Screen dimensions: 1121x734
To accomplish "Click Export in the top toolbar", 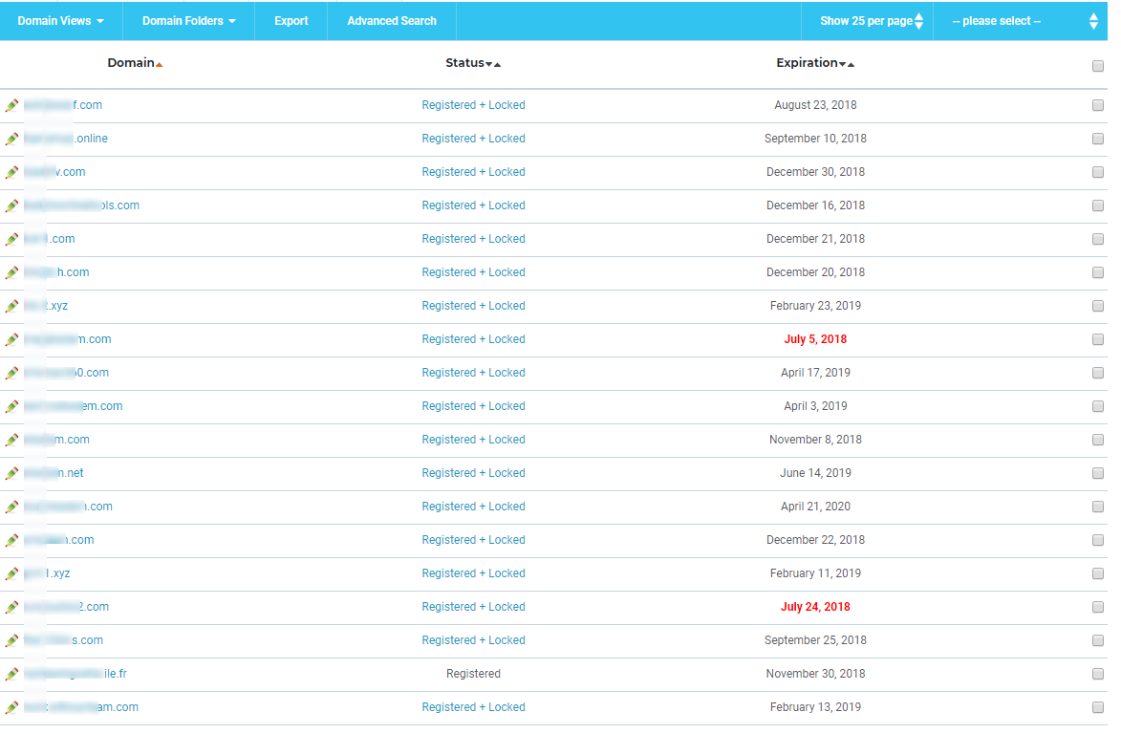I will pyautogui.click(x=291, y=21).
